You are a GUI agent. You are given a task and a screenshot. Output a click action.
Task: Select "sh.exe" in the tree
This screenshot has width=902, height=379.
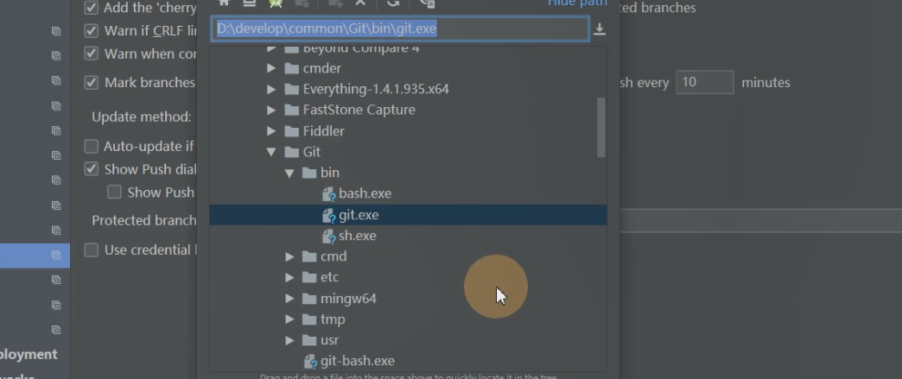point(357,236)
